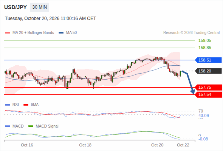Click the MACD legend blue swatch

coord(8,126)
